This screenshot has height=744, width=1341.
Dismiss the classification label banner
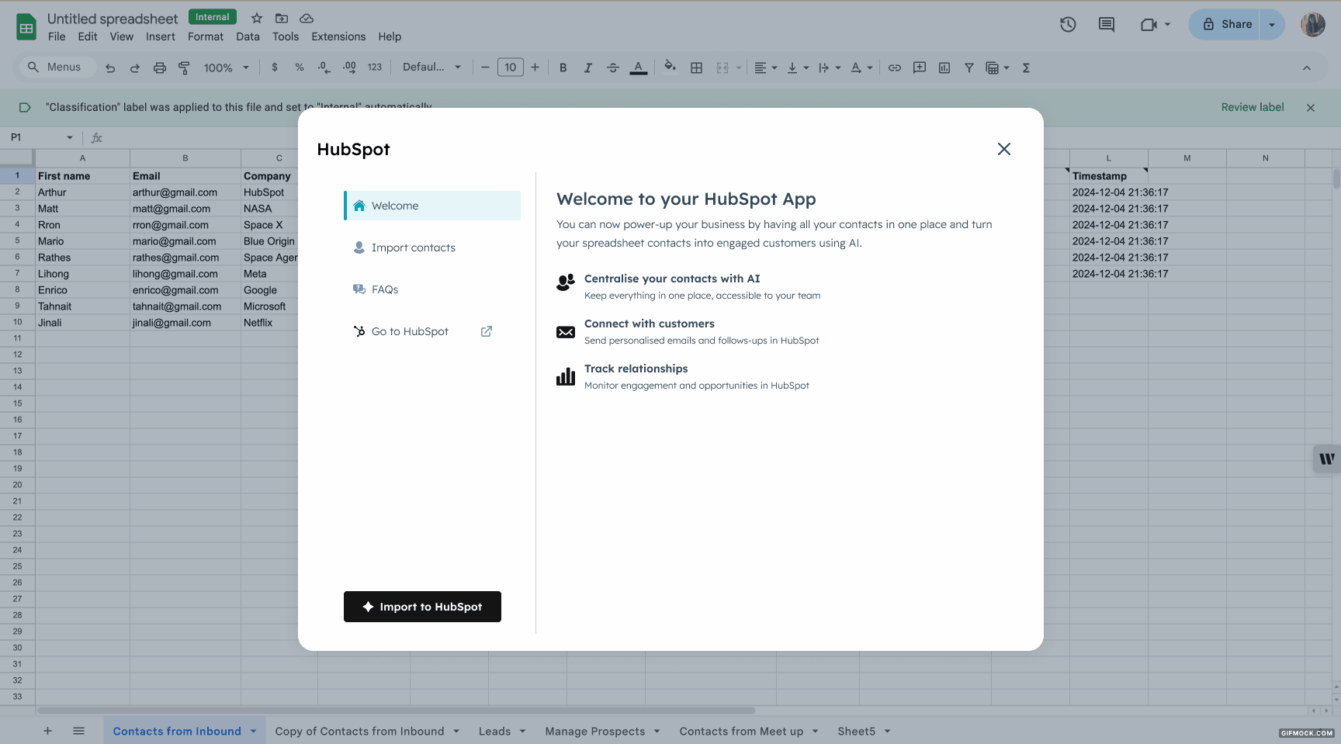pyautogui.click(x=1311, y=108)
